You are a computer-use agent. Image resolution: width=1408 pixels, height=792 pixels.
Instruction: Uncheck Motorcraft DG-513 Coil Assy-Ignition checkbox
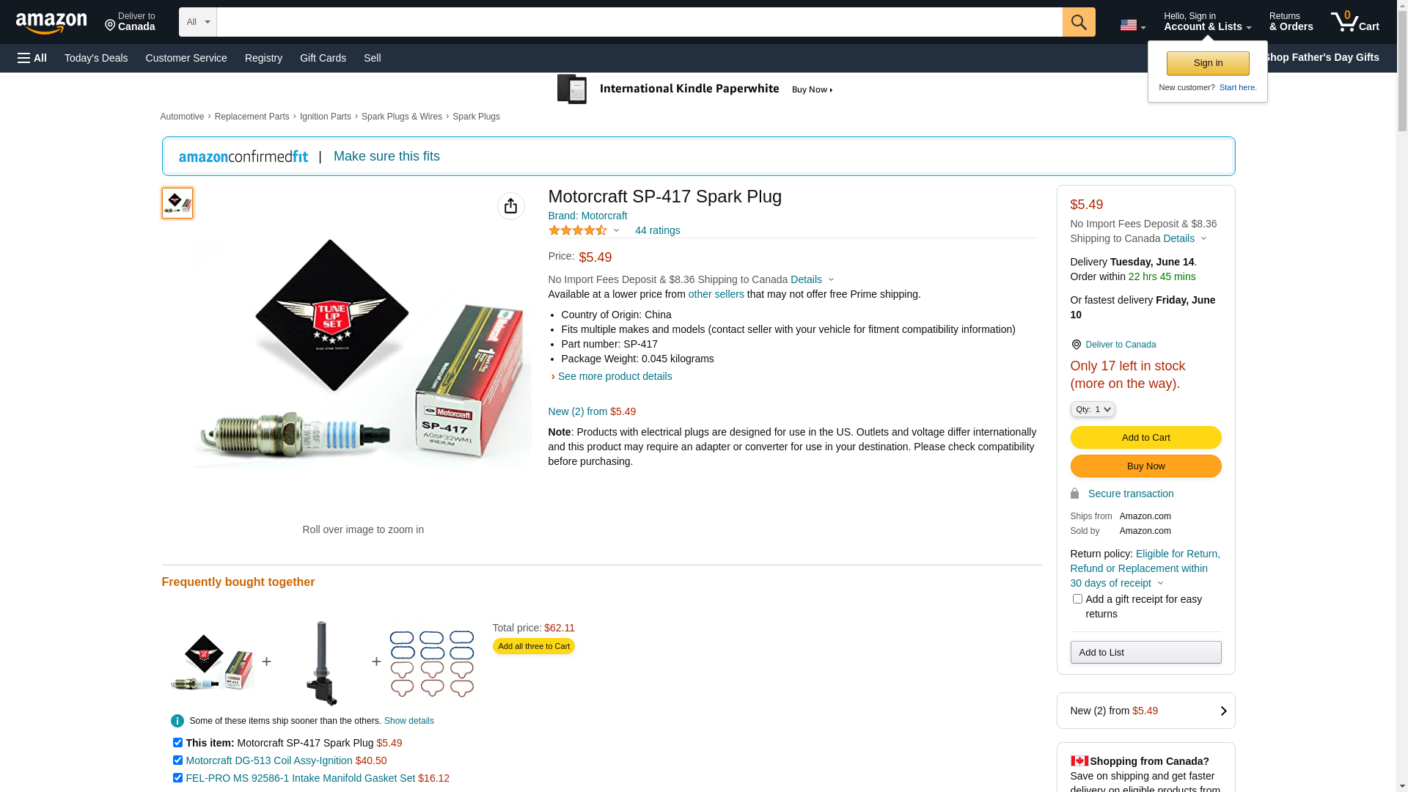(x=177, y=760)
